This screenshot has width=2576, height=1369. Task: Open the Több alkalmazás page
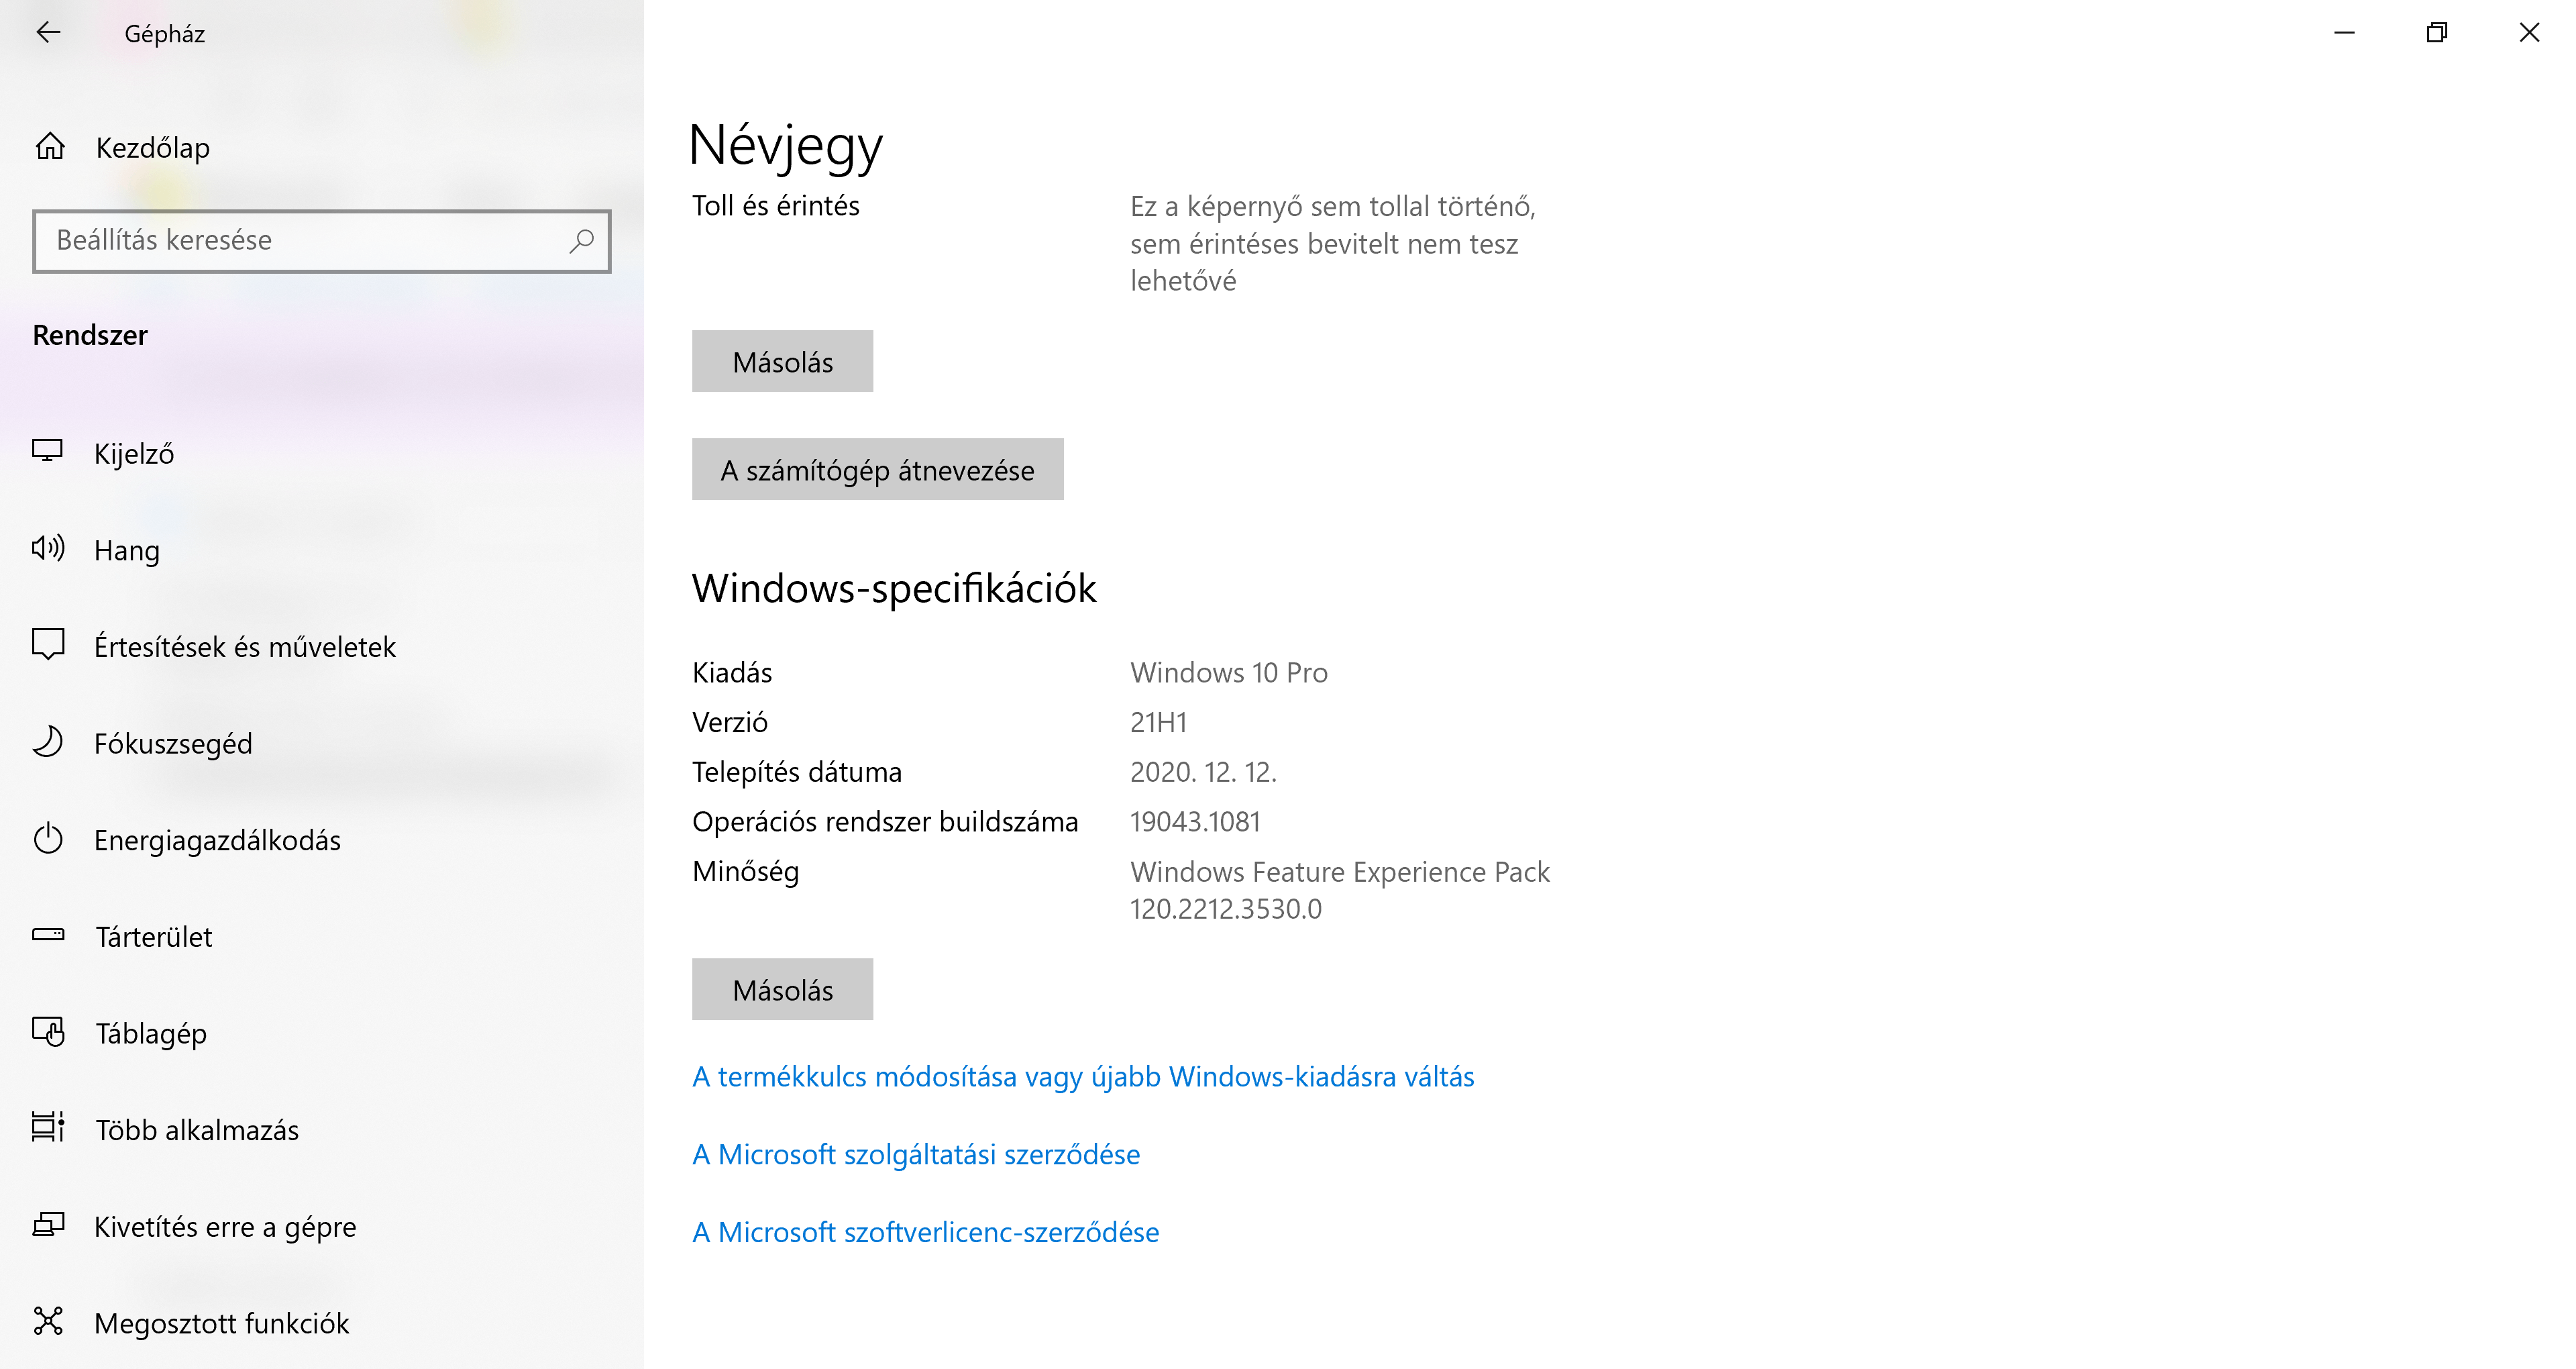point(196,1130)
